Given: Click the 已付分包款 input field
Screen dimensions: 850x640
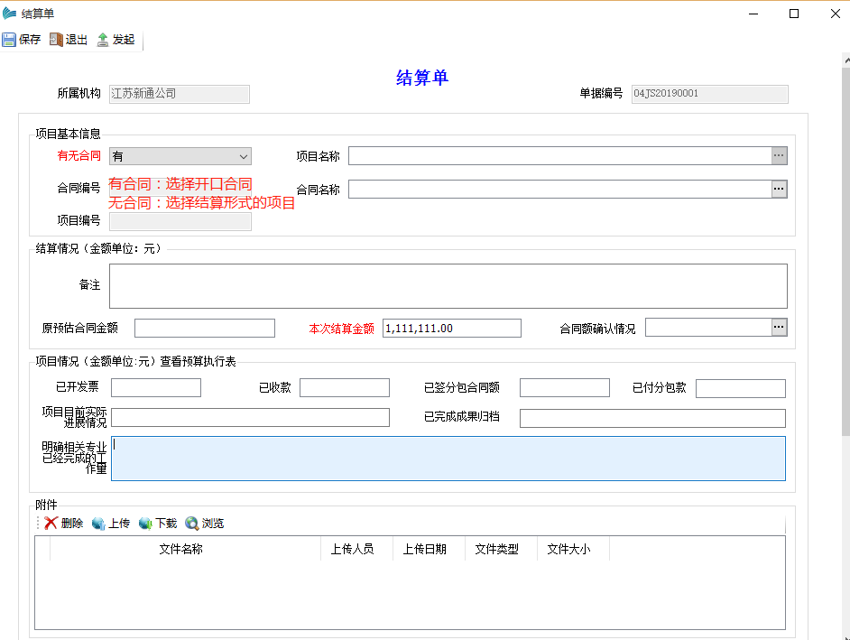Looking at the screenshot, I should click(740, 388).
